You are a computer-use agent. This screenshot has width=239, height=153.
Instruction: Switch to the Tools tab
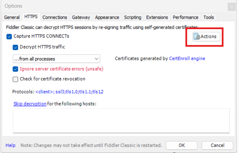coord(209,17)
